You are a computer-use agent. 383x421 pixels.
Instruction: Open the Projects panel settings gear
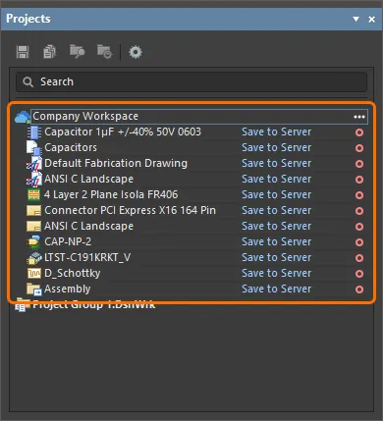tap(136, 52)
